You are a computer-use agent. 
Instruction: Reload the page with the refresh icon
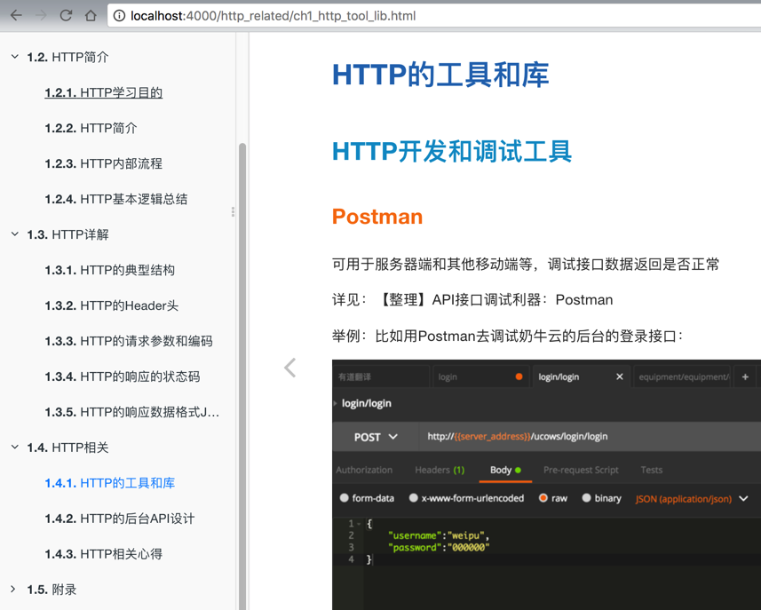pyautogui.click(x=66, y=15)
